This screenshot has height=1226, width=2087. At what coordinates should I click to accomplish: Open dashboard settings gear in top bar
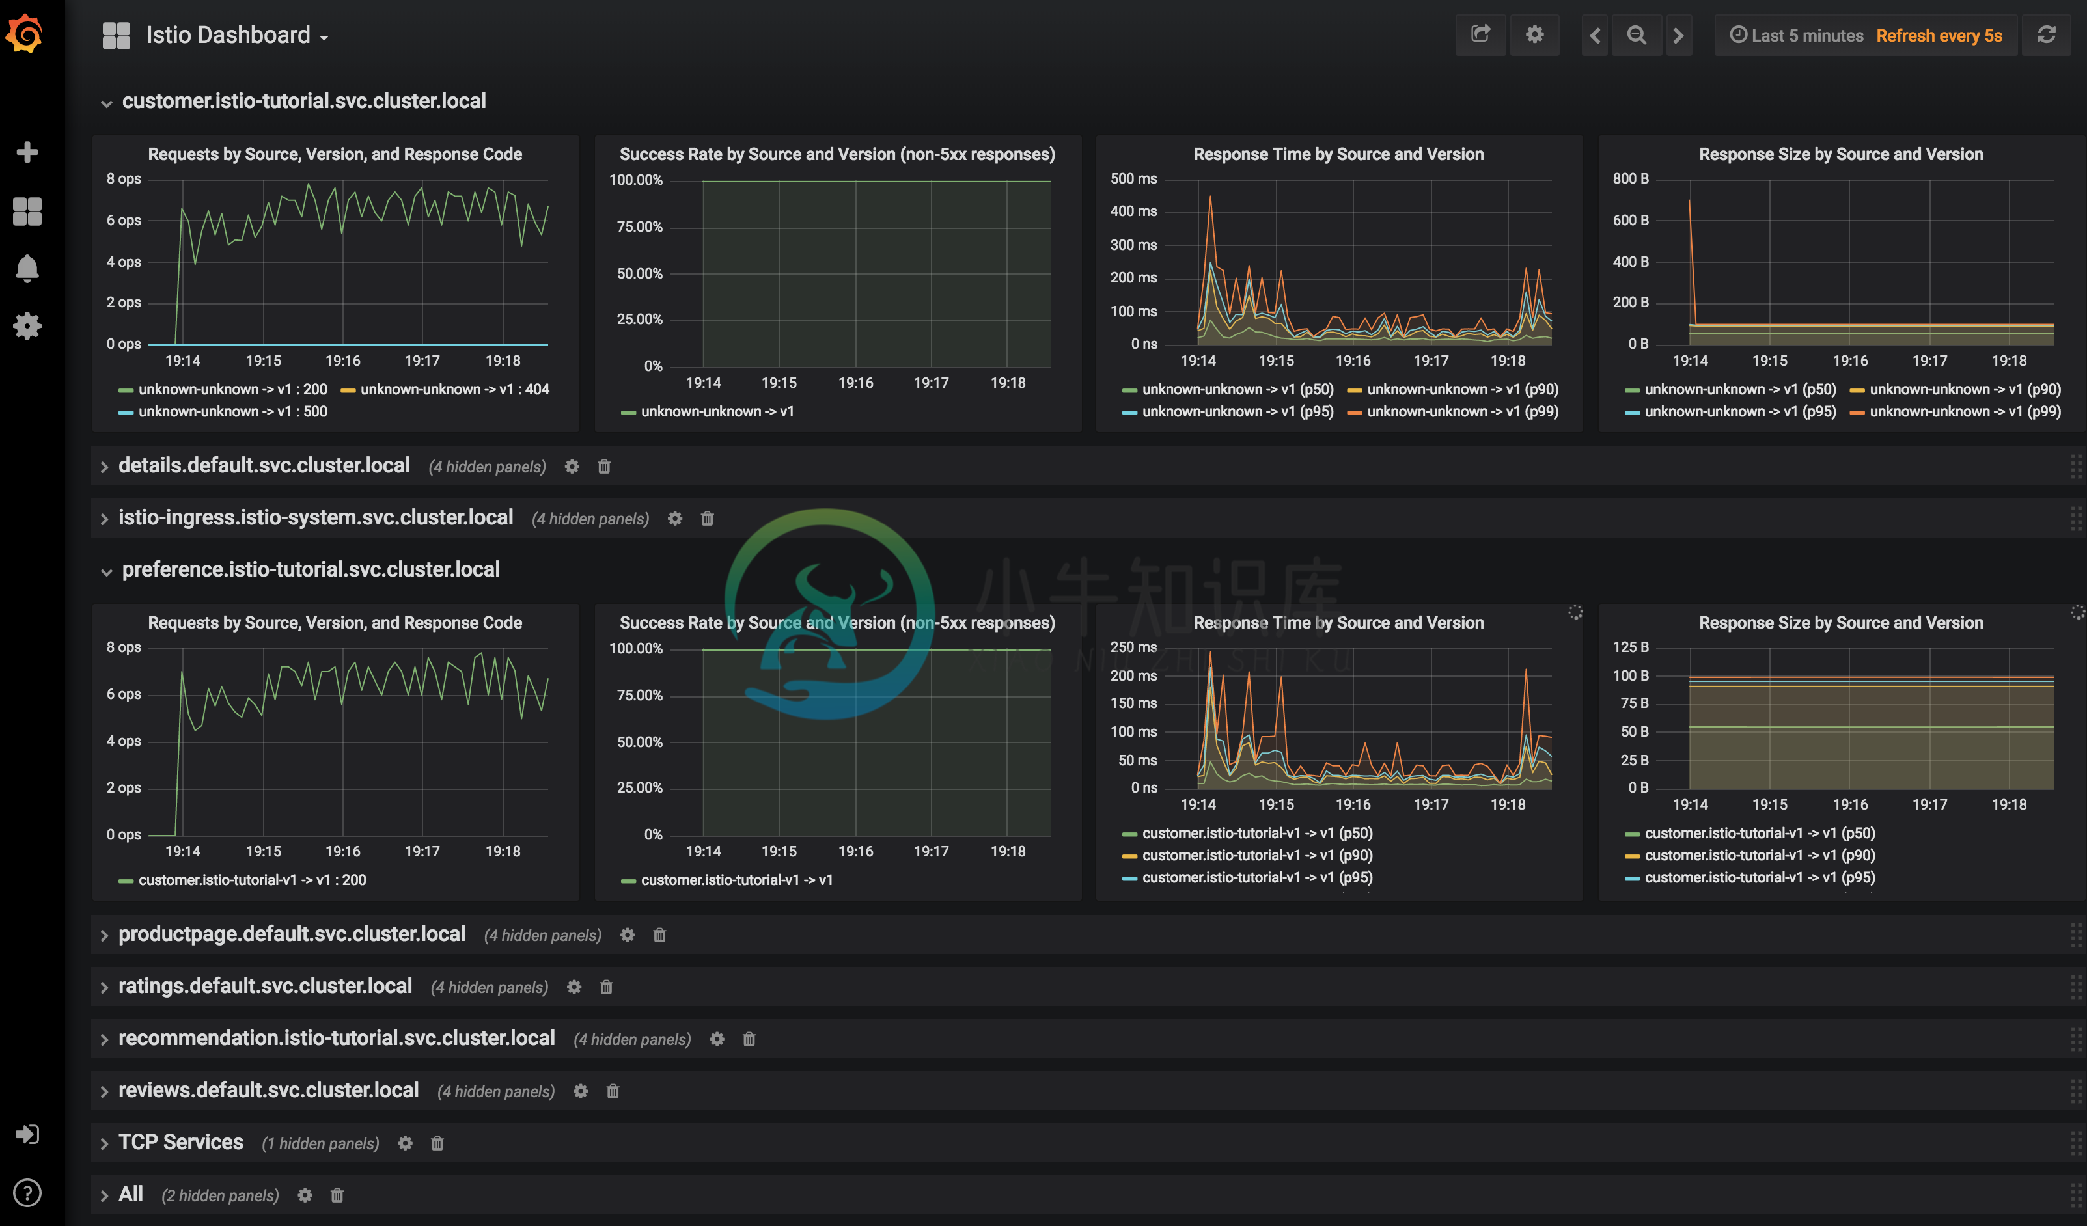pos(1534,34)
